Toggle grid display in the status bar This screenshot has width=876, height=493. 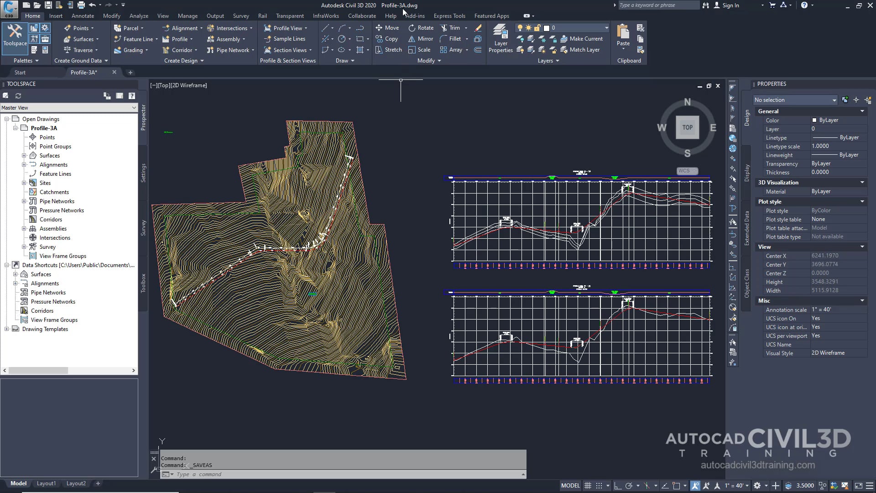pos(588,485)
